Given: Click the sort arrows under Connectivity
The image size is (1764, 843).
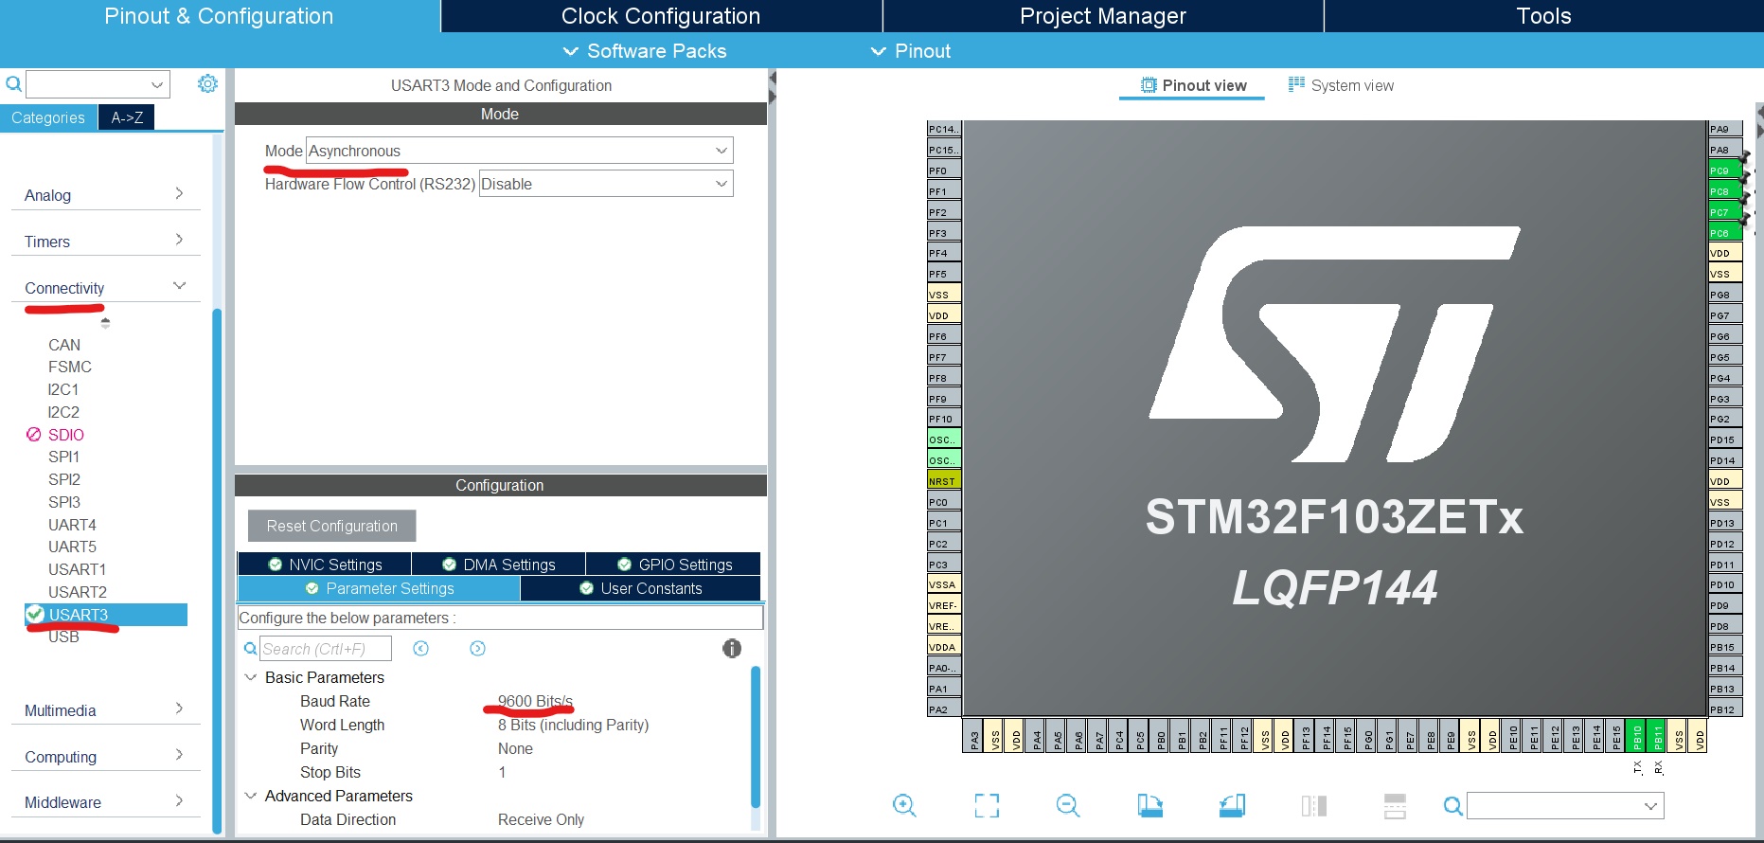Looking at the screenshot, I should pyautogui.click(x=105, y=322).
